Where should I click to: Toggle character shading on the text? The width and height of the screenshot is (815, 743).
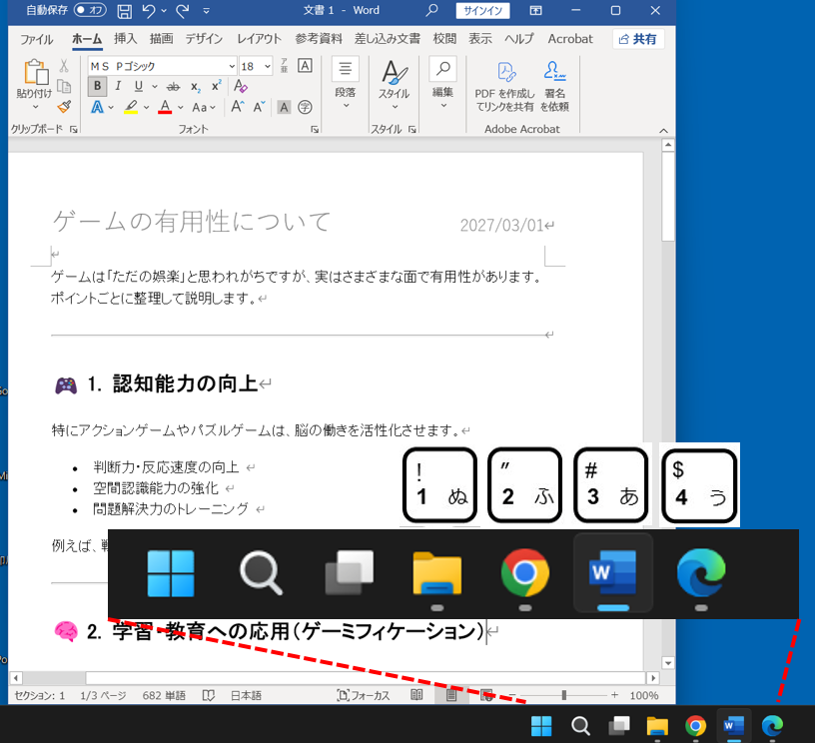pos(284,107)
